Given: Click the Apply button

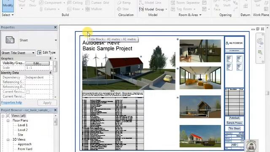Looking at the screenshot, I should [47, 103].
